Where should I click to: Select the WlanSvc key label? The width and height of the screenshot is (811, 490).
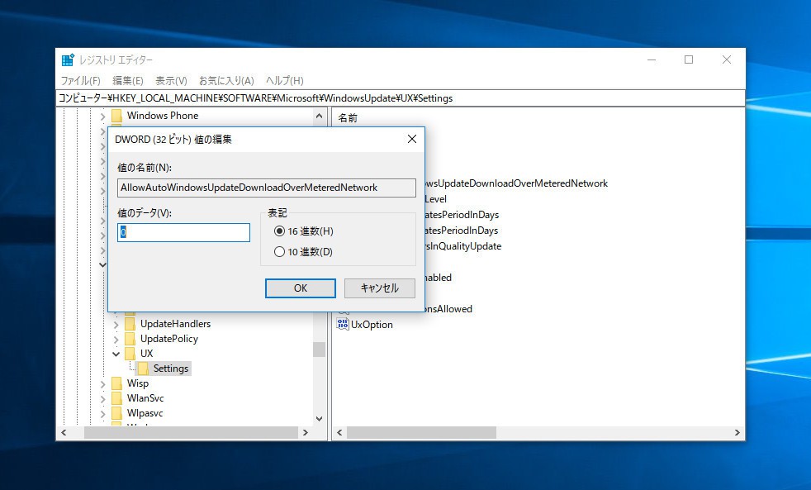pyautogui.click(x=145, y=398)
